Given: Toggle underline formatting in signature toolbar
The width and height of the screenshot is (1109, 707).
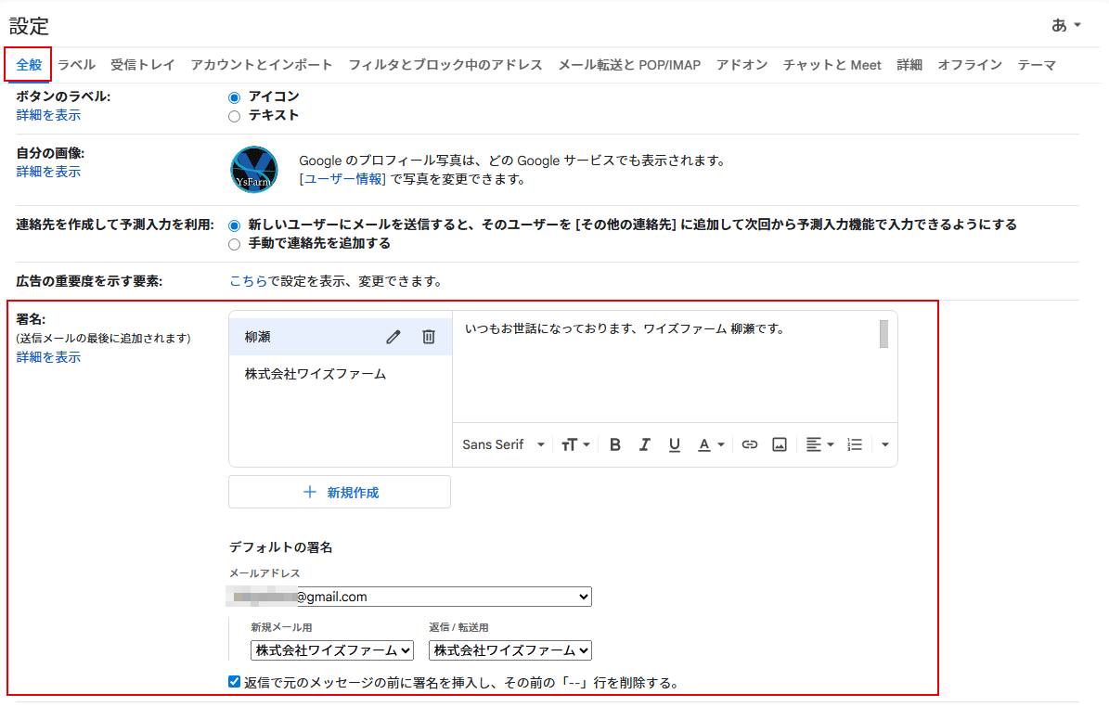Looking at the screenshot, I should 675,445.
